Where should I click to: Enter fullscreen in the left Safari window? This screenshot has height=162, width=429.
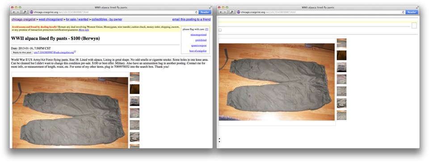pyautogui.click(x=210, y=7)
